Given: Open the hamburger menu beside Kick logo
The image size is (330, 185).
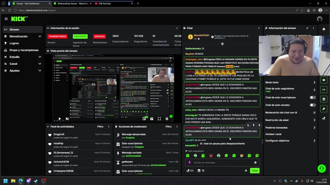Looking at the screenshot, I should 6,19.
